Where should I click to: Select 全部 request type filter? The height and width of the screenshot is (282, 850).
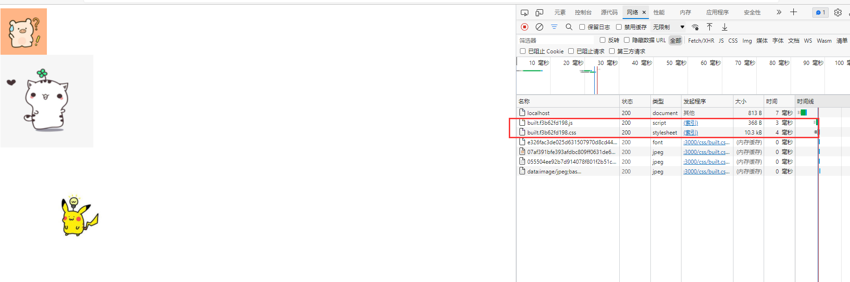[675, 40]
